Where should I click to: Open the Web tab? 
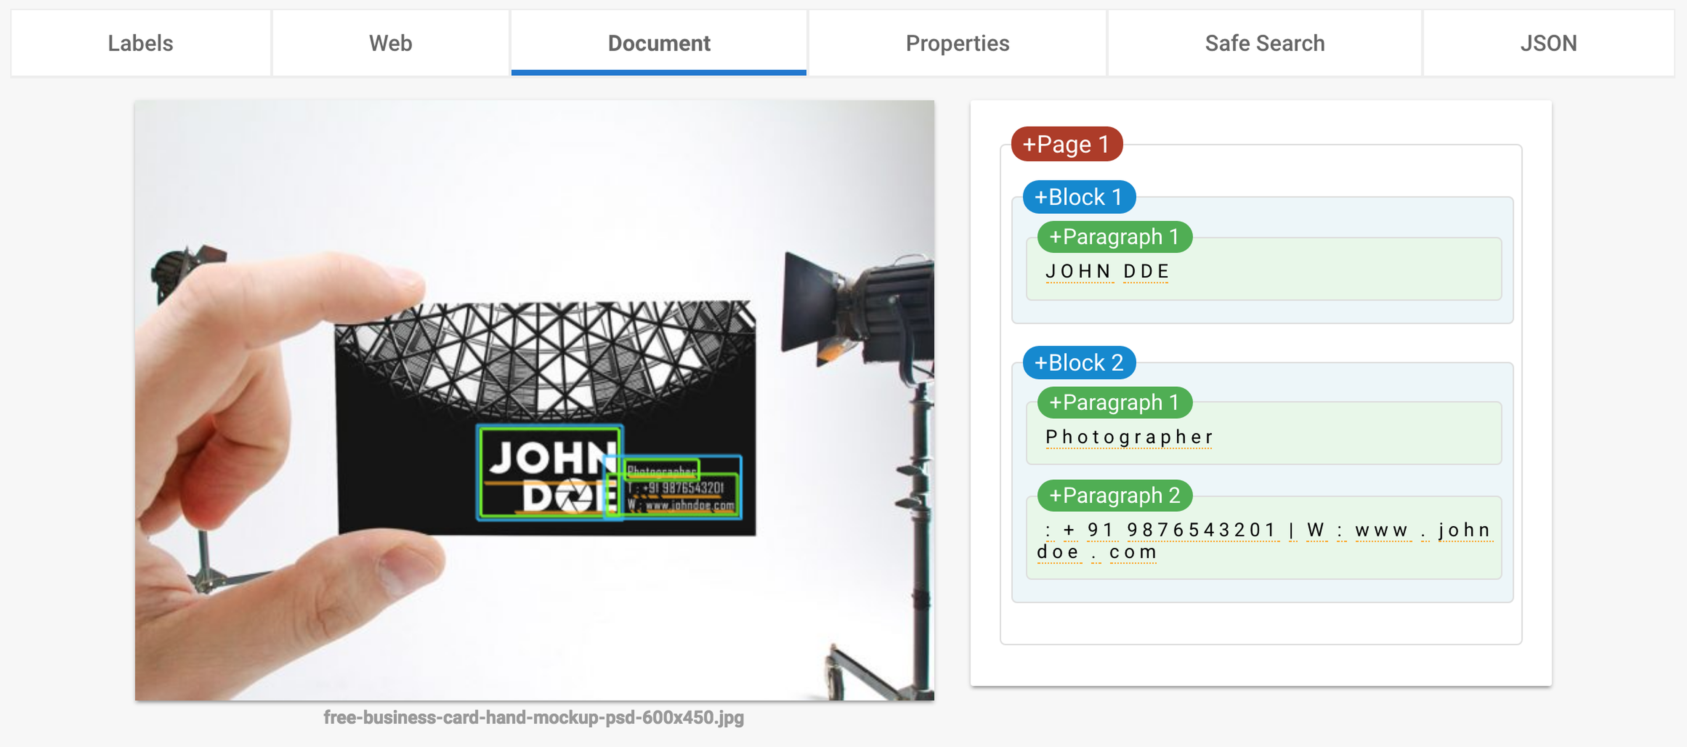pos(390,43)
